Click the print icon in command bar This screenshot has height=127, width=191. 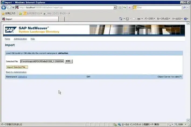(x=139, y=19)
